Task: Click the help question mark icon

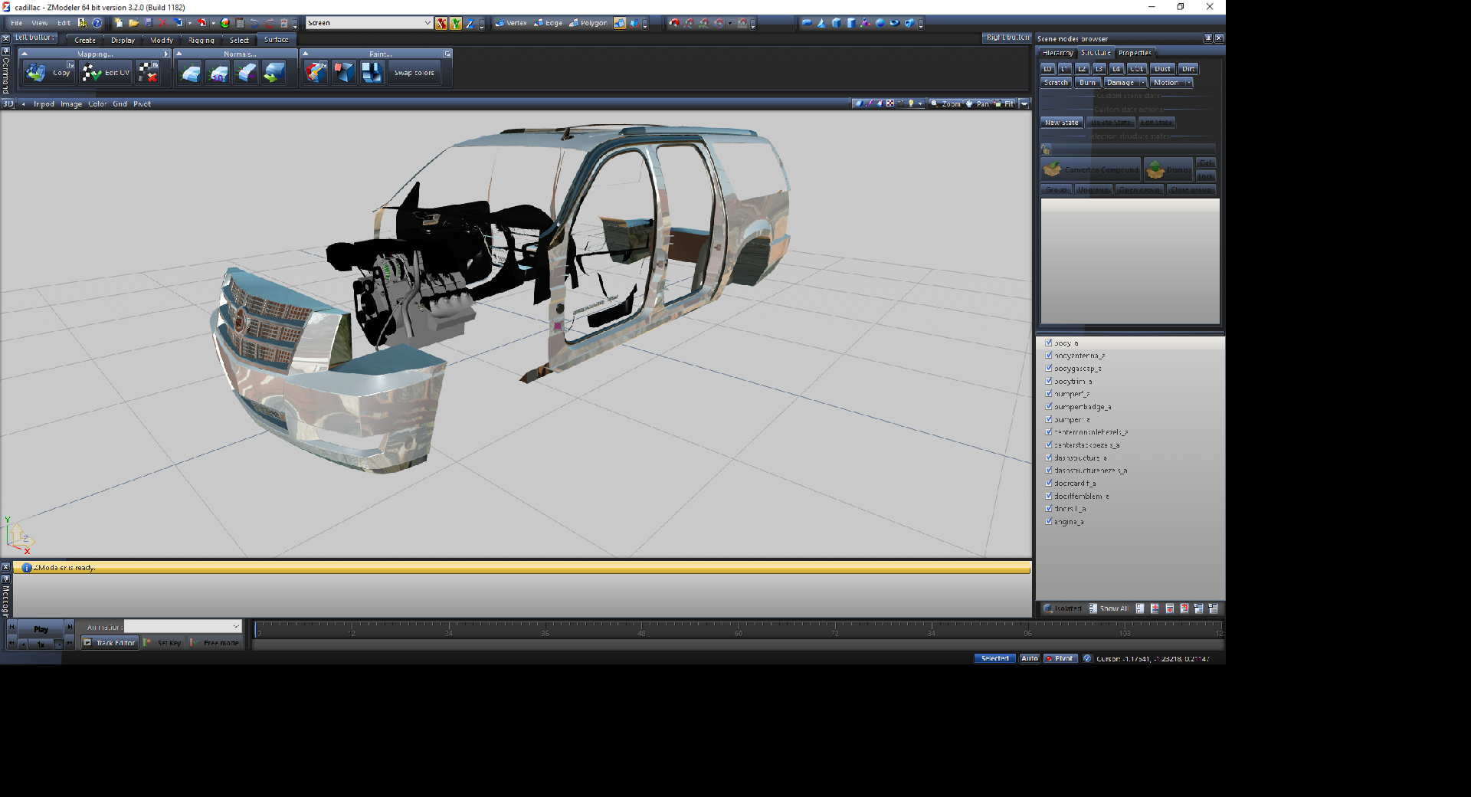Action: [x=97, y=23]
